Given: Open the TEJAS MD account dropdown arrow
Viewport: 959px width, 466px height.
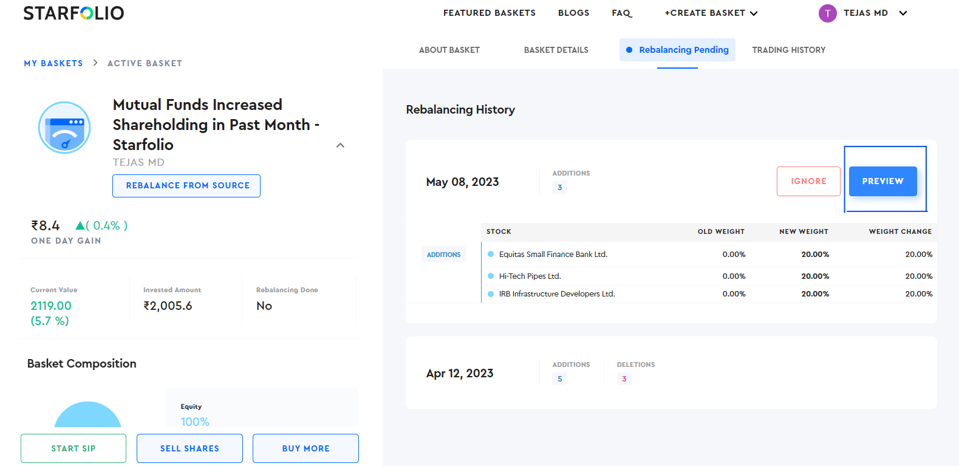Looking at the screenshot, I should (x=903, y=13).
